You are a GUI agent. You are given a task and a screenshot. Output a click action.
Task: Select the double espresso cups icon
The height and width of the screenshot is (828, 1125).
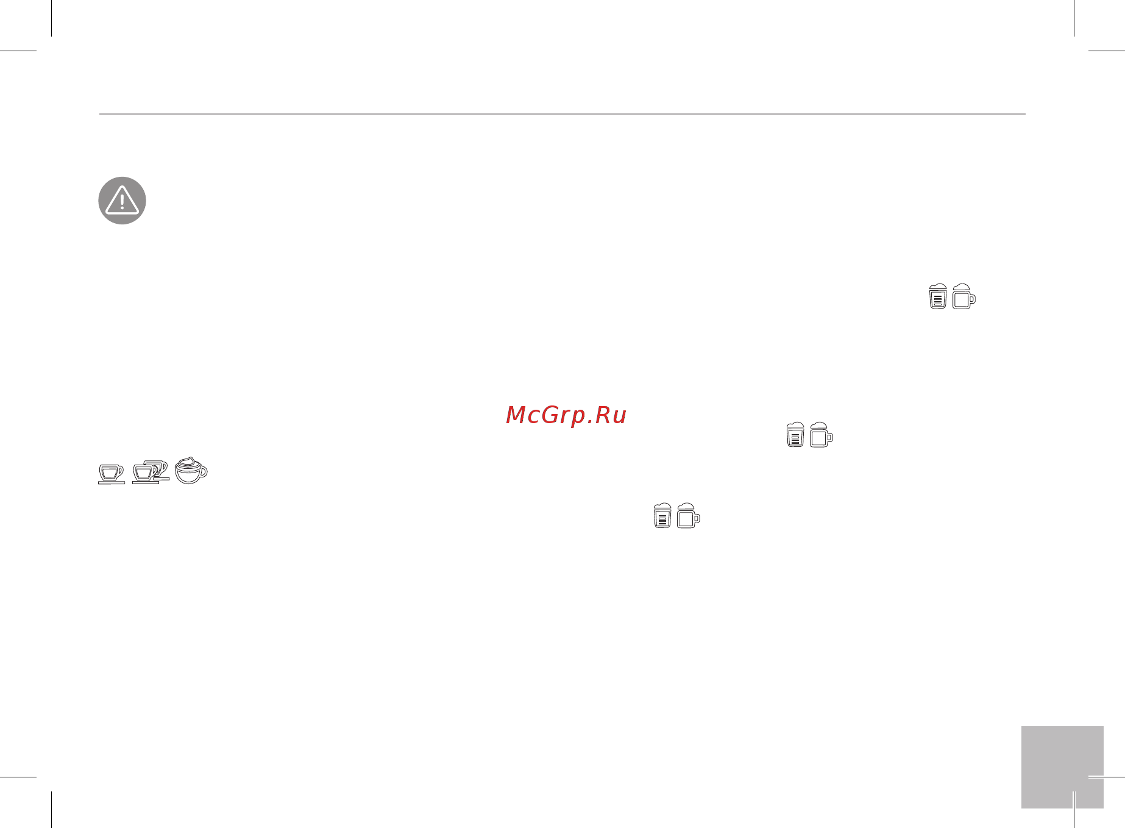pyautogui.click(x=151, y=472)
